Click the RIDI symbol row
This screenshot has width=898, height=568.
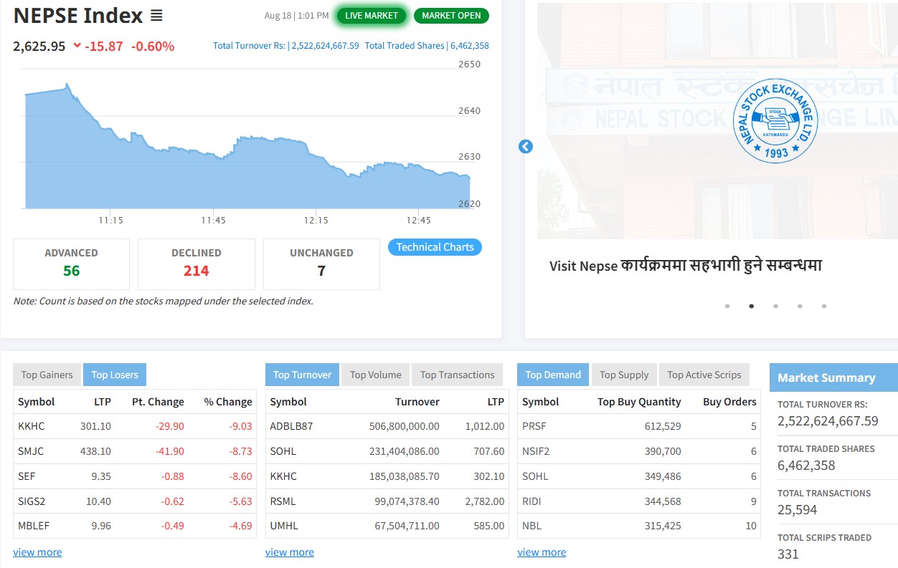[x=639, y=501]
